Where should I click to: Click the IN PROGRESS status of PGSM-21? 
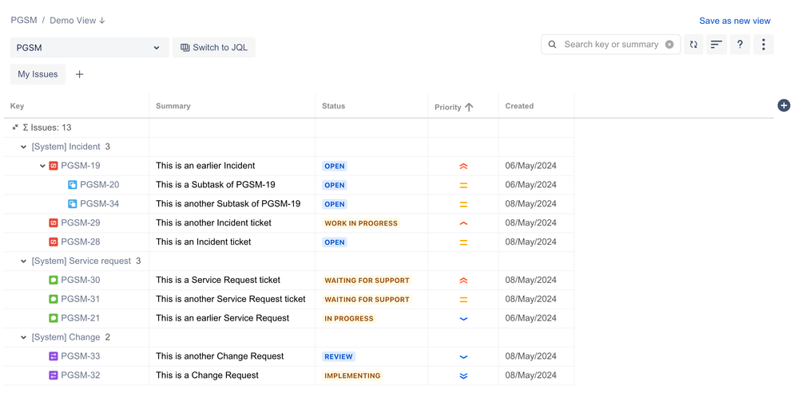coord(348,318)
